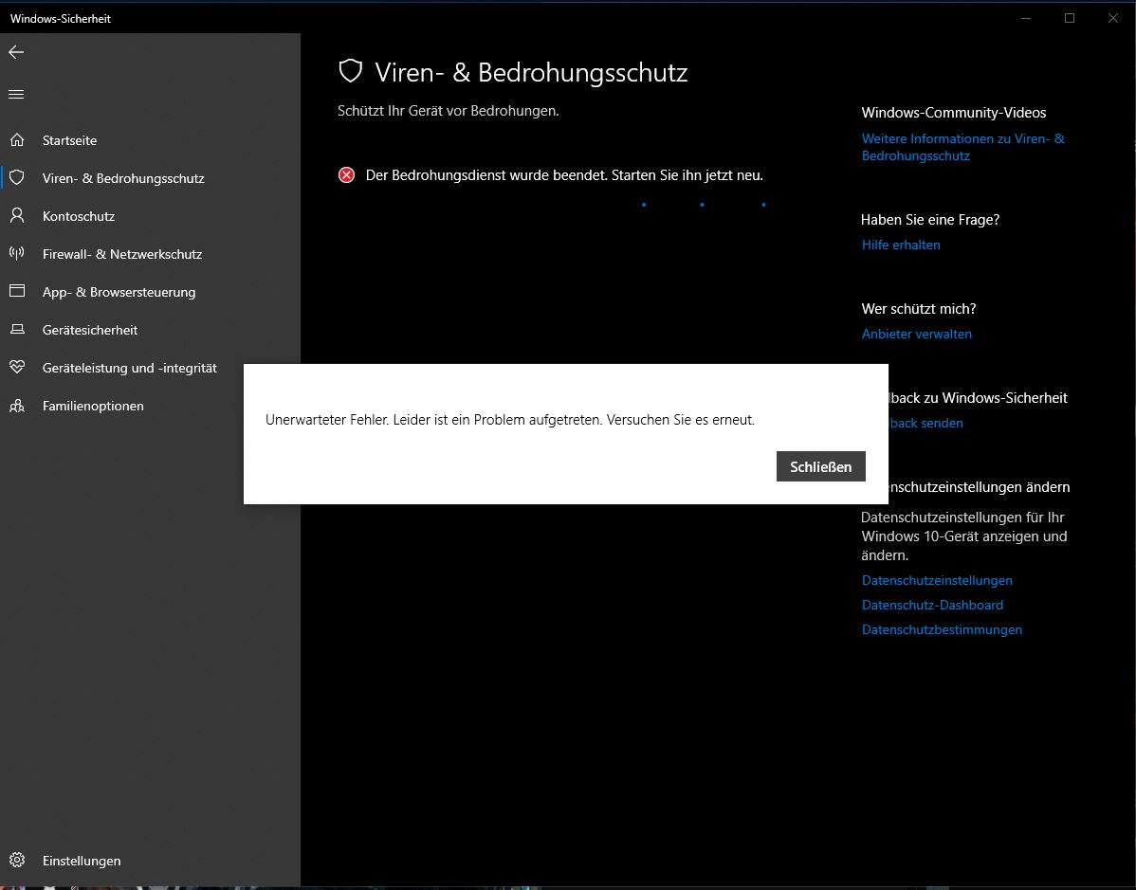The height and width of the screenshot is (890, 1136).
Task: Open Datenschutzeinstellungen link
Action: click(x=937, y=580)
